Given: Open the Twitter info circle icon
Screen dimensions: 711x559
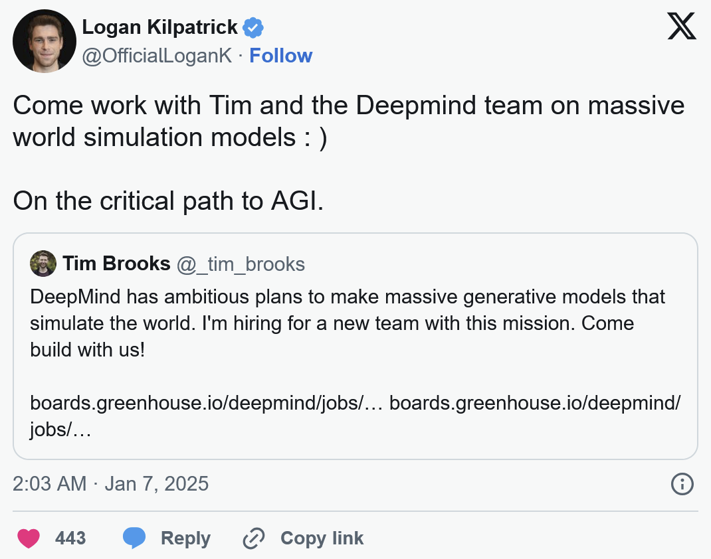Looking at the screenshot, I should (x=682, y=484).
